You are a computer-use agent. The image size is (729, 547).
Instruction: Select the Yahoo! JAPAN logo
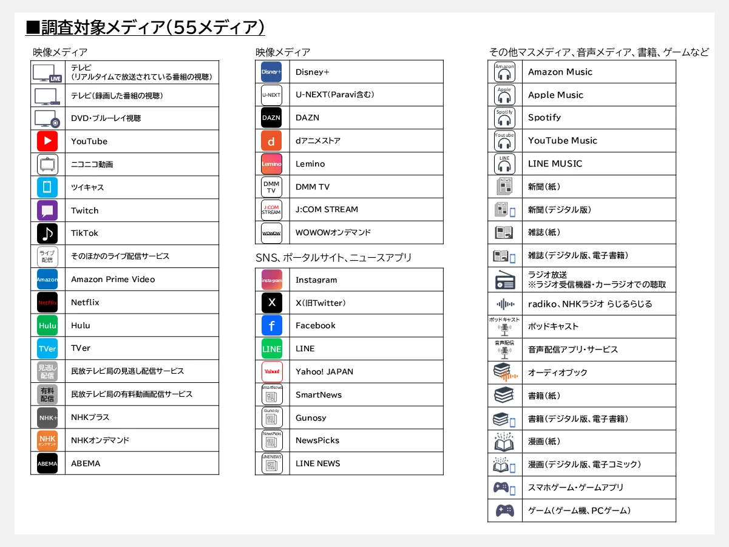[x=271, y=371]
